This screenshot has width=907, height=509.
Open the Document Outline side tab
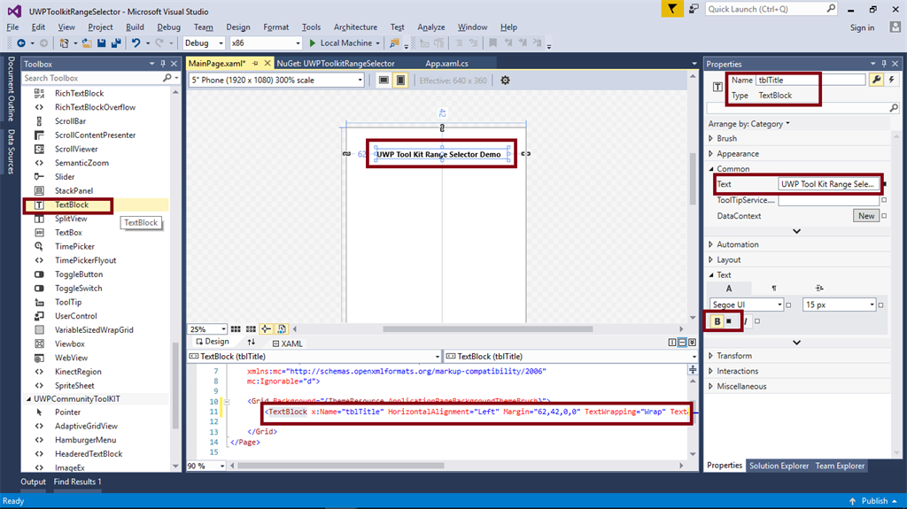11,88
